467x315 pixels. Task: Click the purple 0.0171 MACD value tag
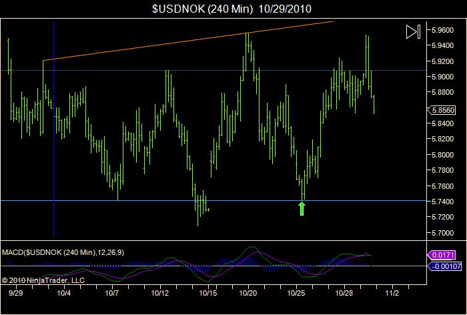[x=442, y=255]
